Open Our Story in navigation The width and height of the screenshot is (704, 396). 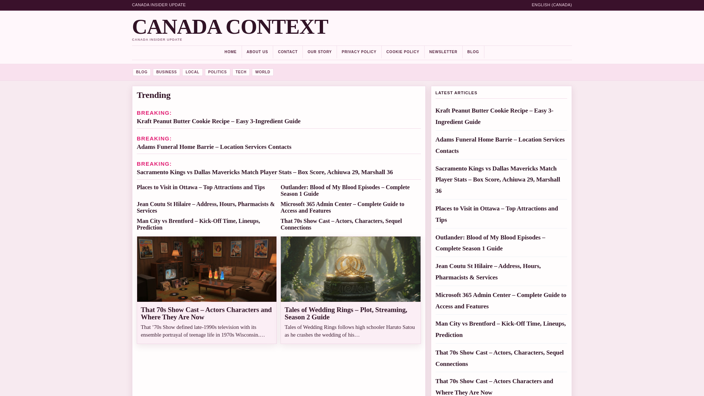click(x=319, y=52)
